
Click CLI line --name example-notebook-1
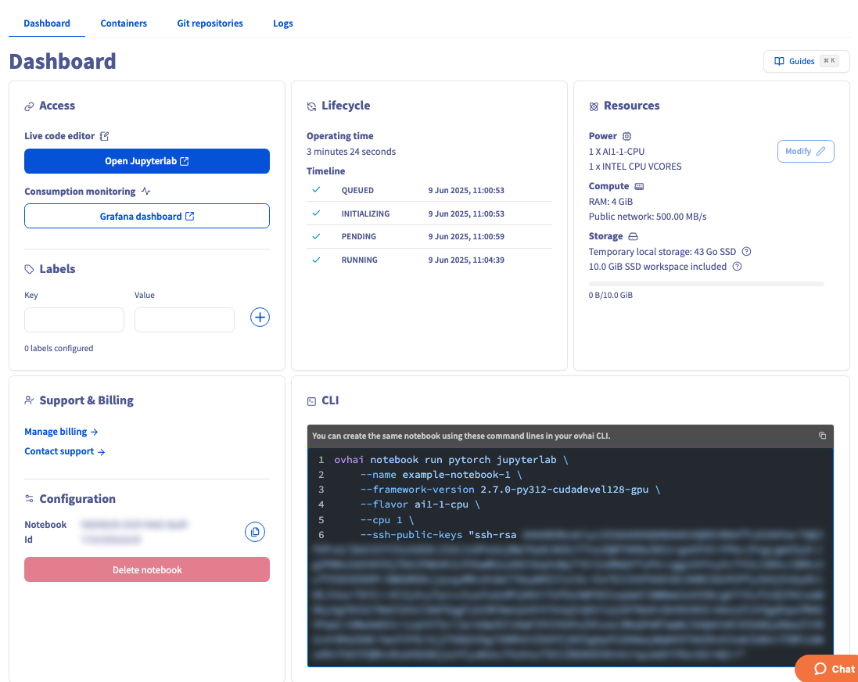(x=441, y=475)
